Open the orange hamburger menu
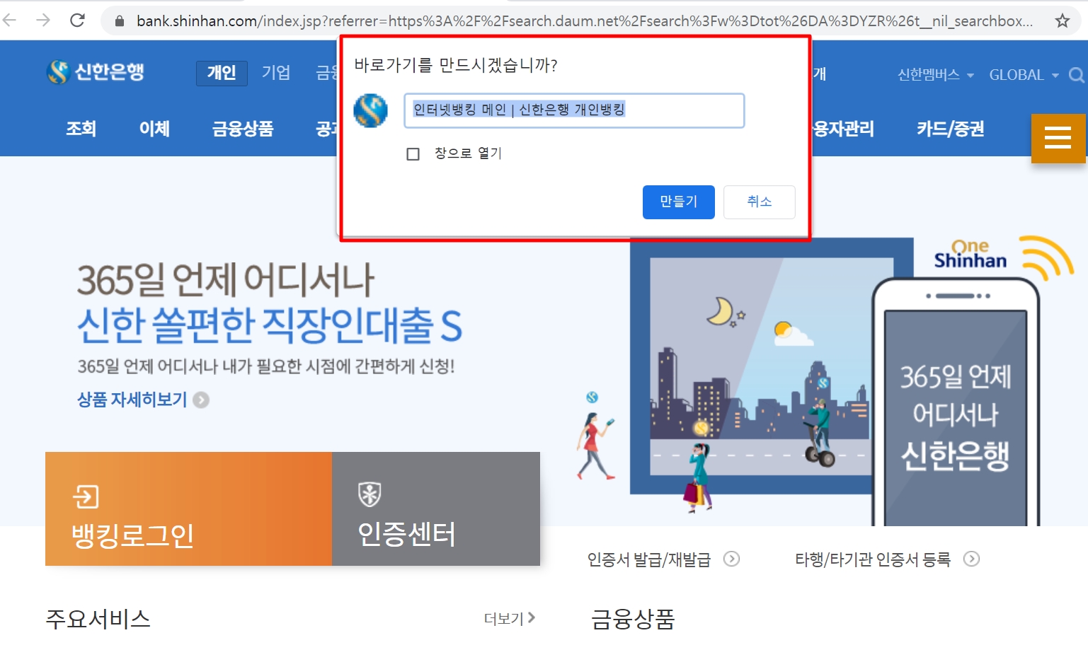This screenshot has height=645, width=1088. click(x=1058, y=138)
